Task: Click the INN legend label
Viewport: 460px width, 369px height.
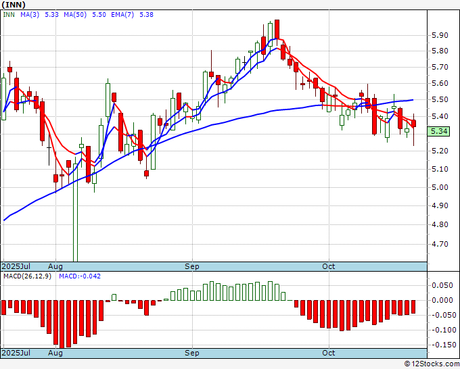Action: [x=9, y=15]
